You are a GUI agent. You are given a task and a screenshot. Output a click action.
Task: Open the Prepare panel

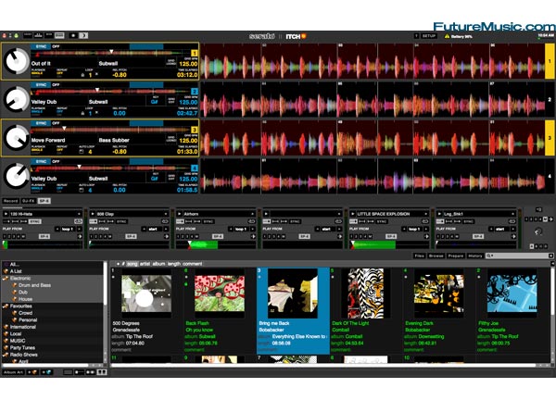point(456,256)
